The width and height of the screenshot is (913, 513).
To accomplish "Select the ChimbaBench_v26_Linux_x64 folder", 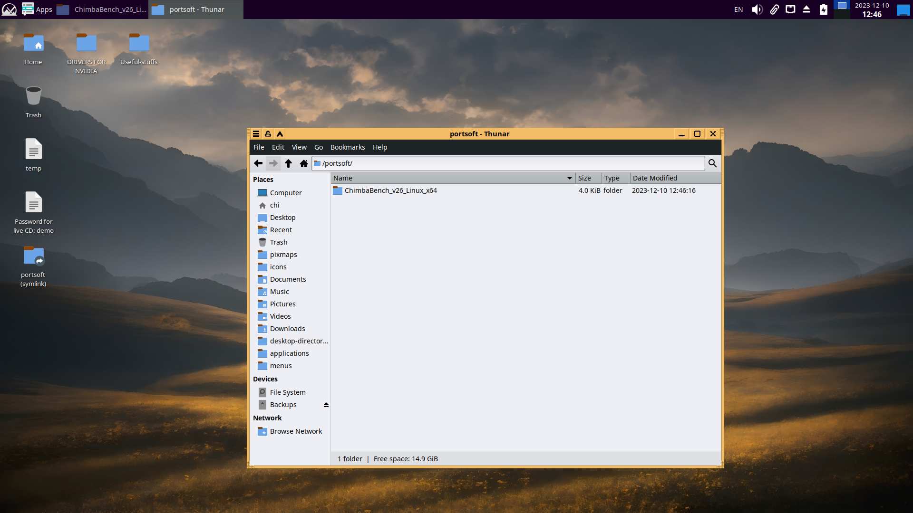I will (390, 190).
